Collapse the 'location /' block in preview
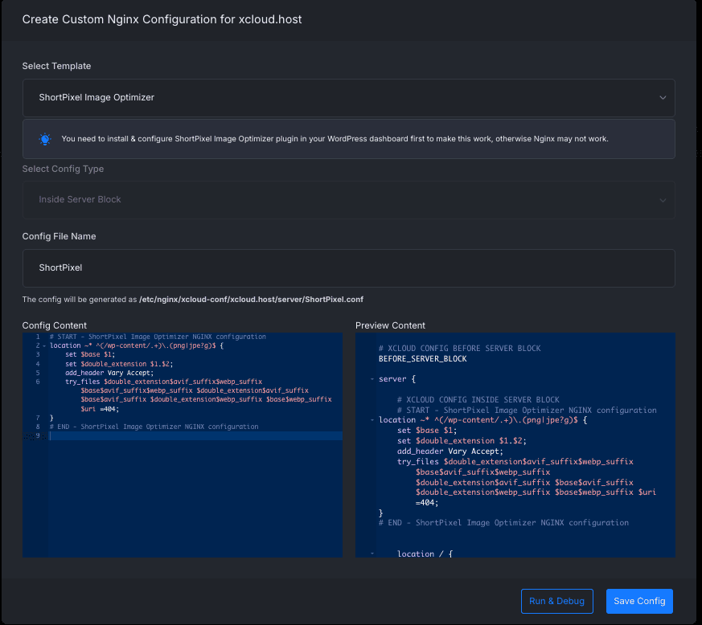Screen dimensions: 702x625 [x=372, y=554]
